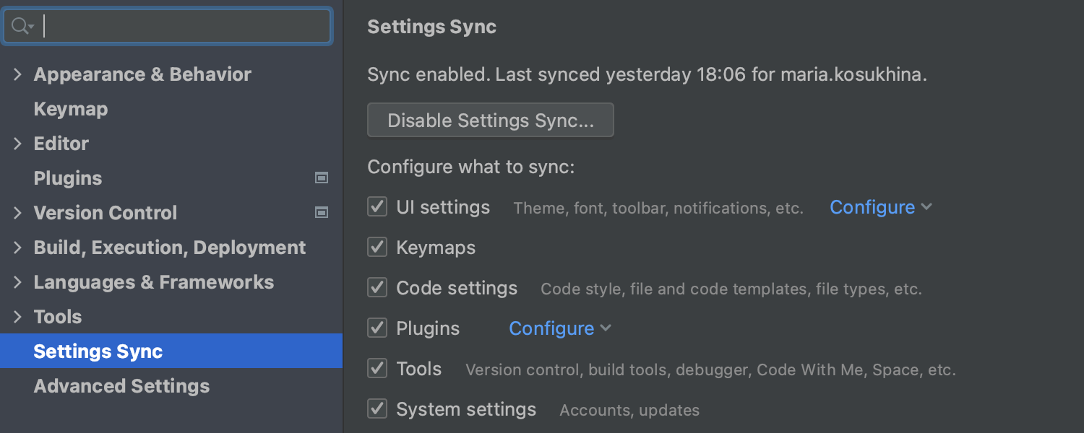Click the search magnifier icon in settings
The height and width of the screenshot is (433, 1084).
pyautogui.click(x=22, y=27)
